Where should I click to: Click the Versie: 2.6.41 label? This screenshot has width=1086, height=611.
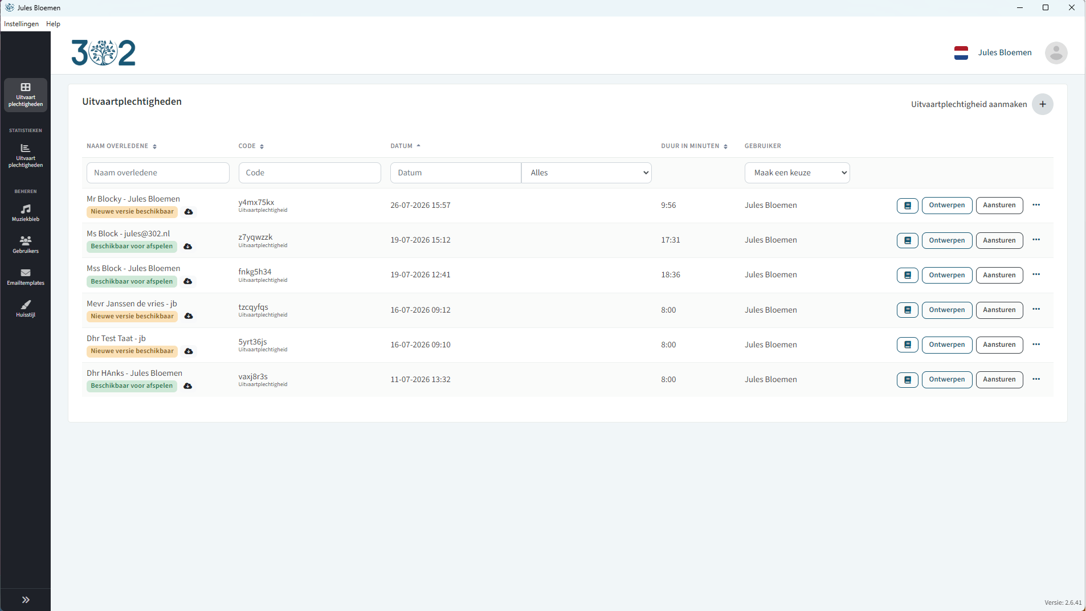(x=1063, y=602)
